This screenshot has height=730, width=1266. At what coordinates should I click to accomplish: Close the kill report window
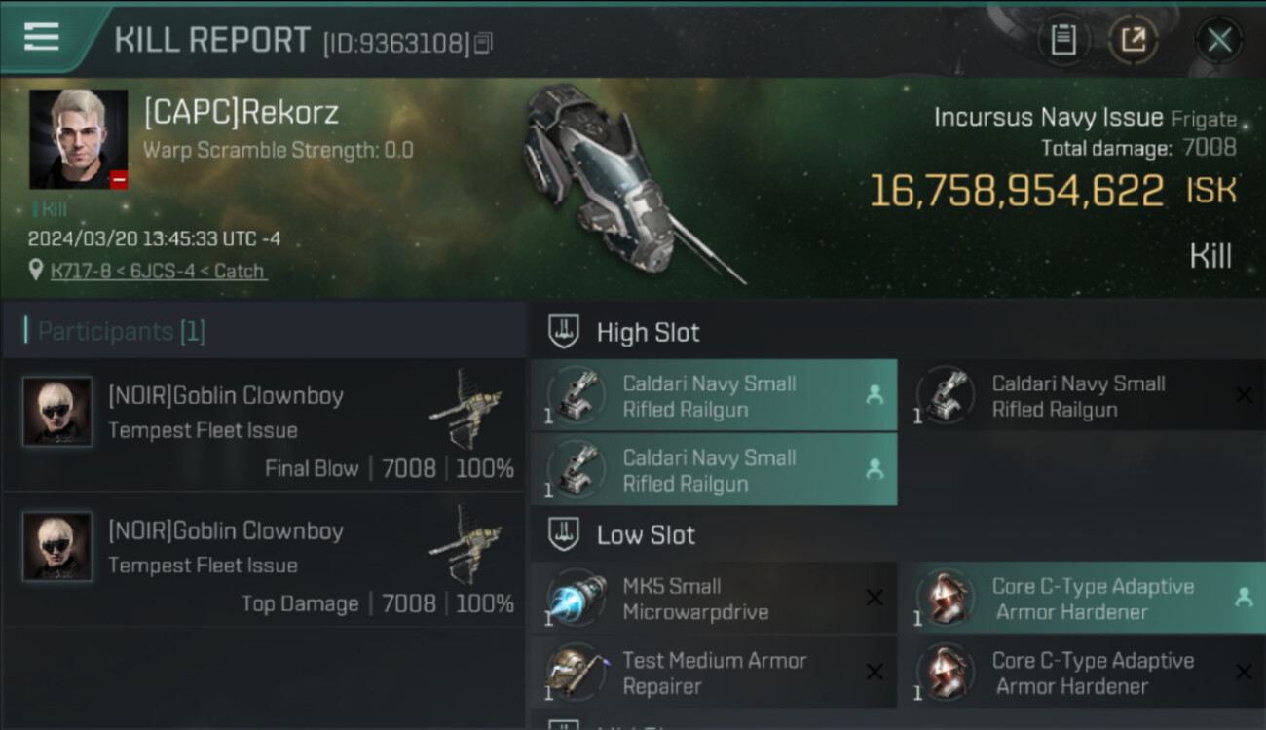click(x=1219, y=40)
